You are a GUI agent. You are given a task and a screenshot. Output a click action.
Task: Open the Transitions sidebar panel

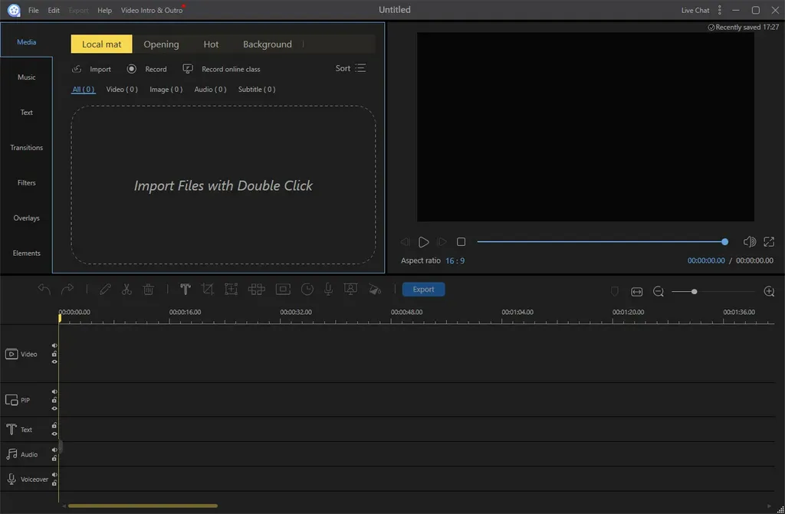[27, 148]
